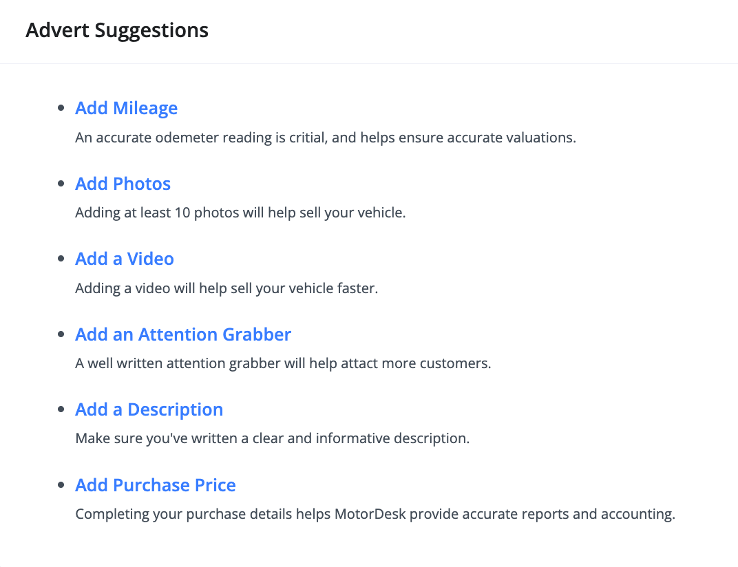Click bullet point beside Add Purchase Price

(x=61, y=484)
